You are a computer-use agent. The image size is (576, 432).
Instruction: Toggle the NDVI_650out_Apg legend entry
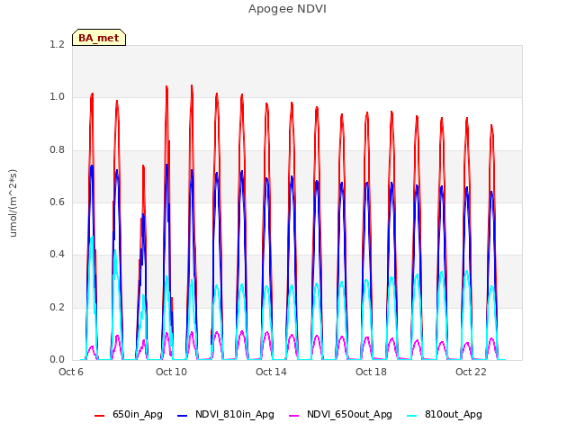pos(340,415)
